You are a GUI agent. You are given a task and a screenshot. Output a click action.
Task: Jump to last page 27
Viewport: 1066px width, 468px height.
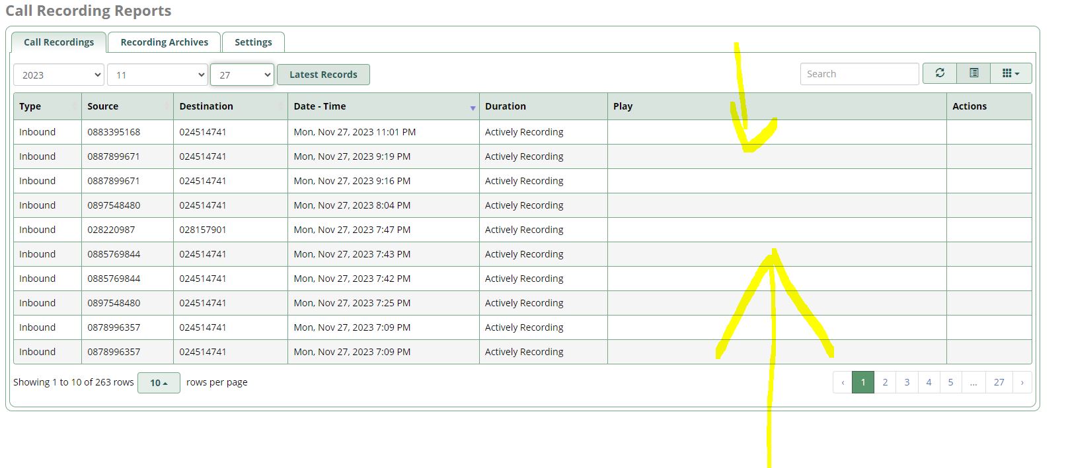[999, 382]
